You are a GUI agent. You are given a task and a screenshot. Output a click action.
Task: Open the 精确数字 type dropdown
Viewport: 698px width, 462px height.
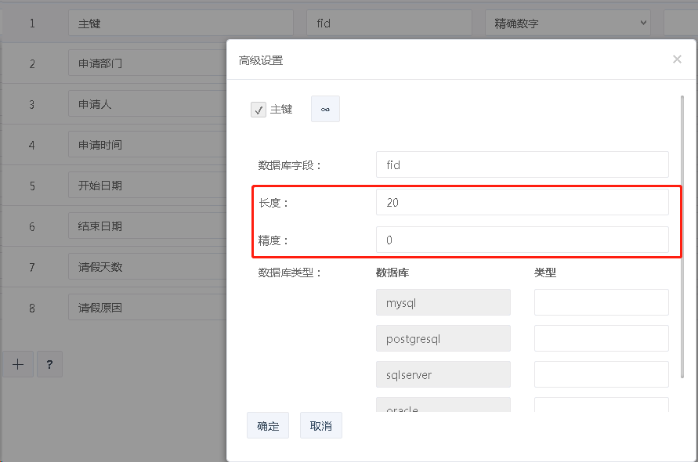(568, 23)
